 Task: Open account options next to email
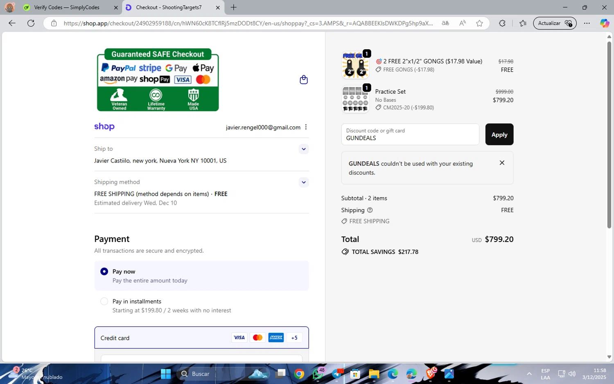(x=306, y=127)
